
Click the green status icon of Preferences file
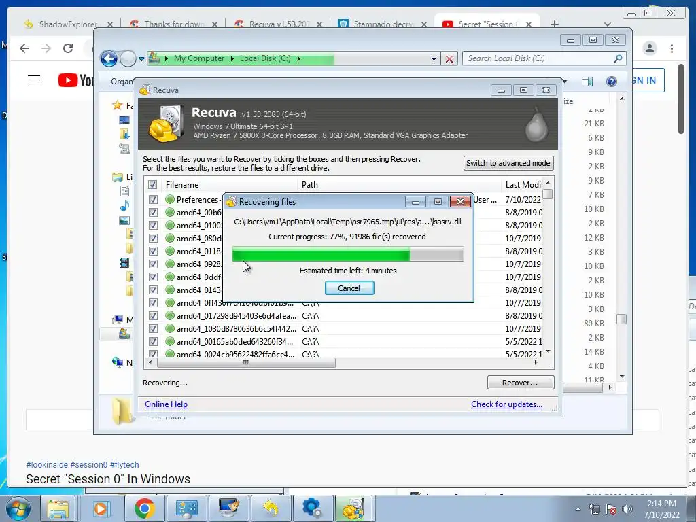(169, 200)
